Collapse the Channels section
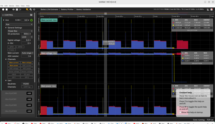Screen dimensions: 215x124 tap(6, 59)
